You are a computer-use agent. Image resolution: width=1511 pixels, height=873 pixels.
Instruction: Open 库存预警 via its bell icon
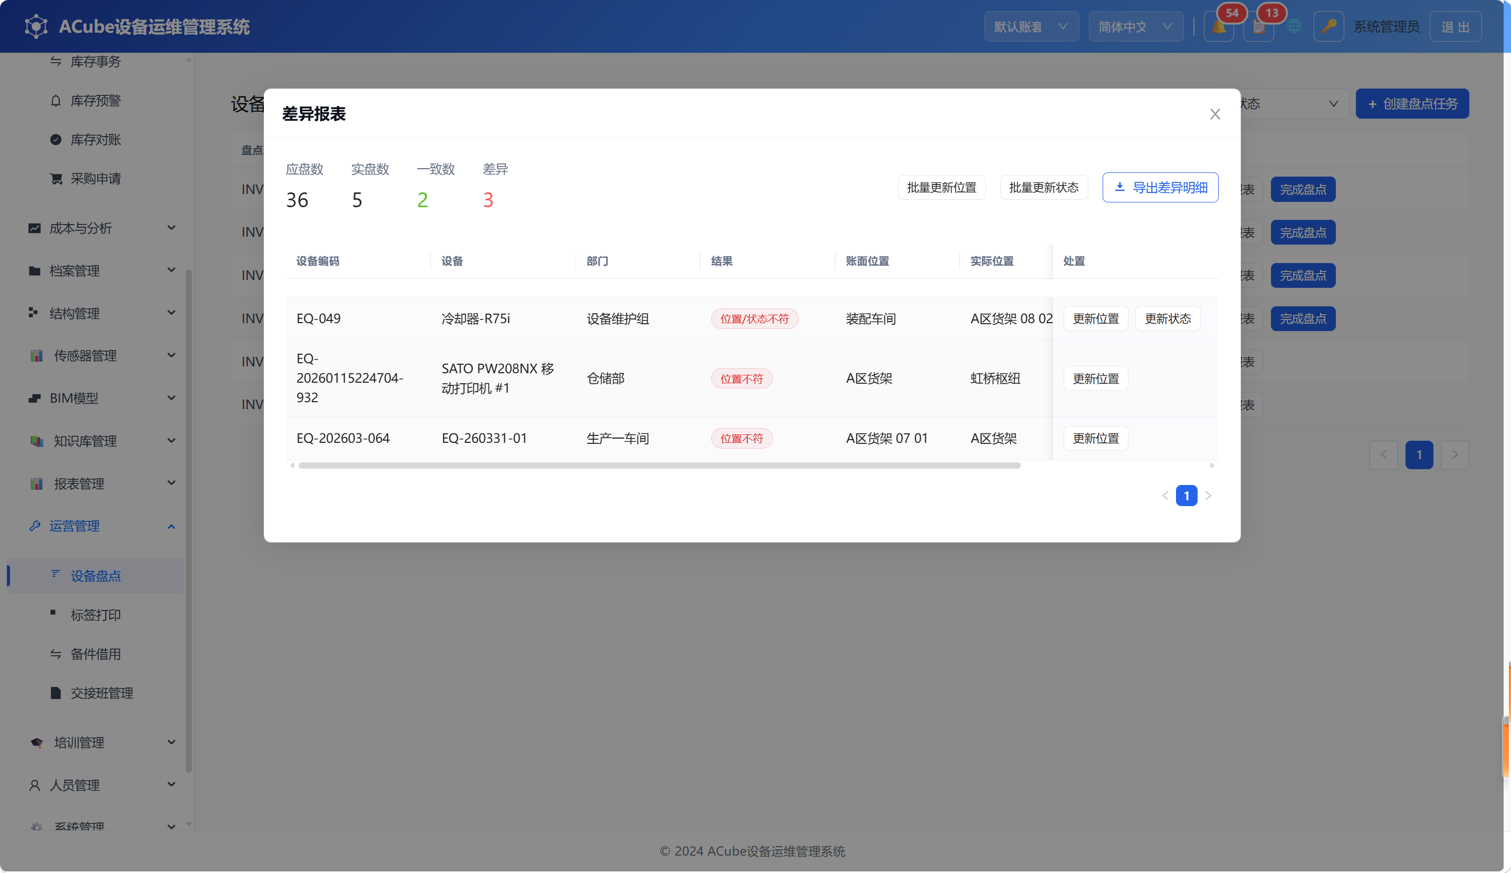pyautogui.click(x=56, y=101)
